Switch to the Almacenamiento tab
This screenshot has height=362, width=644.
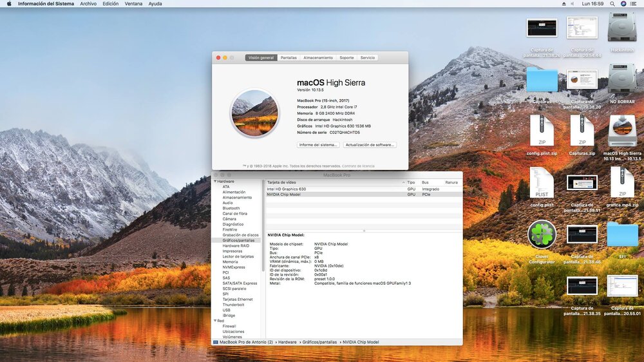tap(318, 58)
